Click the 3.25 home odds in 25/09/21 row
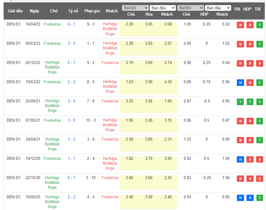 tap(129, 101)
